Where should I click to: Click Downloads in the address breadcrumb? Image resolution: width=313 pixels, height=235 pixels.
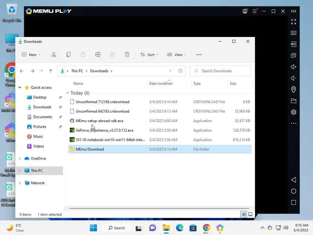[x=99, y=71]
